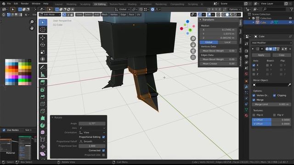Select the Select Box tool
The image size is (294, 165).
43,22
